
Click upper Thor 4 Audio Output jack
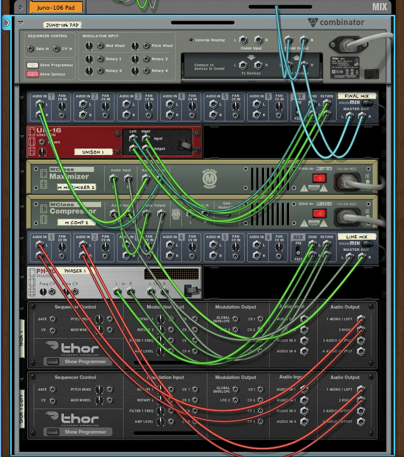point(361,351)
